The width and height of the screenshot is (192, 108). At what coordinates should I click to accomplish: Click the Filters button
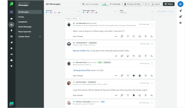pos(168,4)
